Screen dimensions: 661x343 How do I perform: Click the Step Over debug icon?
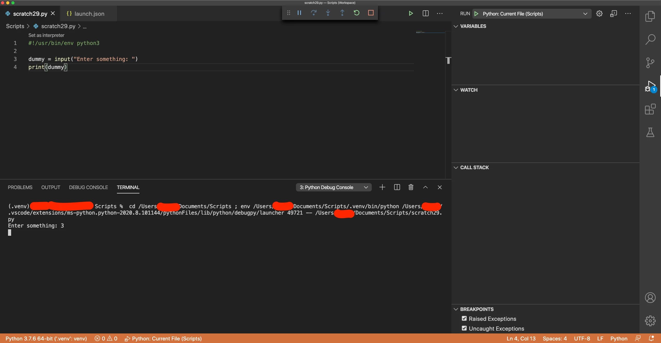click(x=314, y=13)
